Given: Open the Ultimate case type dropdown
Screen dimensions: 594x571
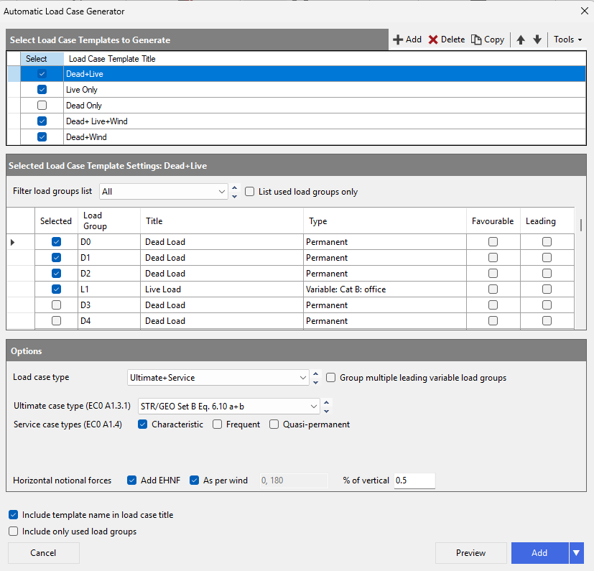Looking at the screenshot, I should [314, 407].
